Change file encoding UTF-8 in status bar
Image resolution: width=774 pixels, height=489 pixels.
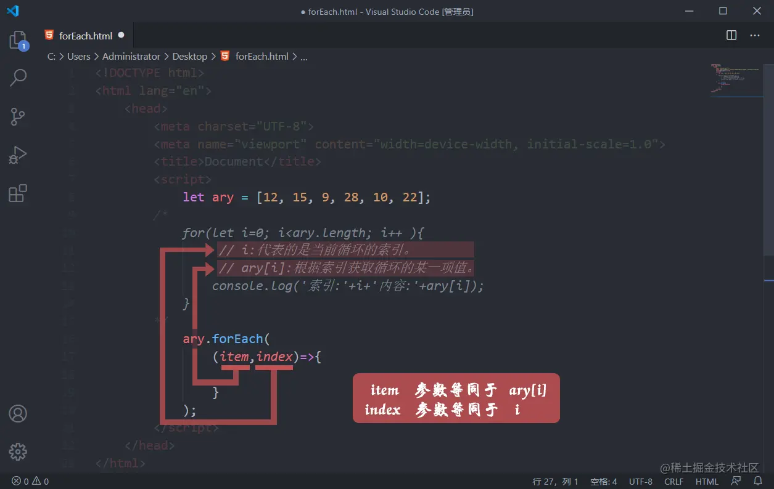click(641, 481)
